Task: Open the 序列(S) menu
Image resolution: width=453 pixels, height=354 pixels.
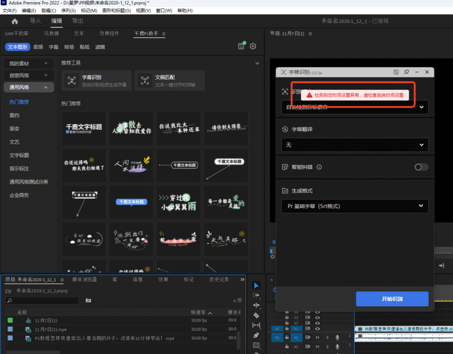Action: [x=68, y=10]
